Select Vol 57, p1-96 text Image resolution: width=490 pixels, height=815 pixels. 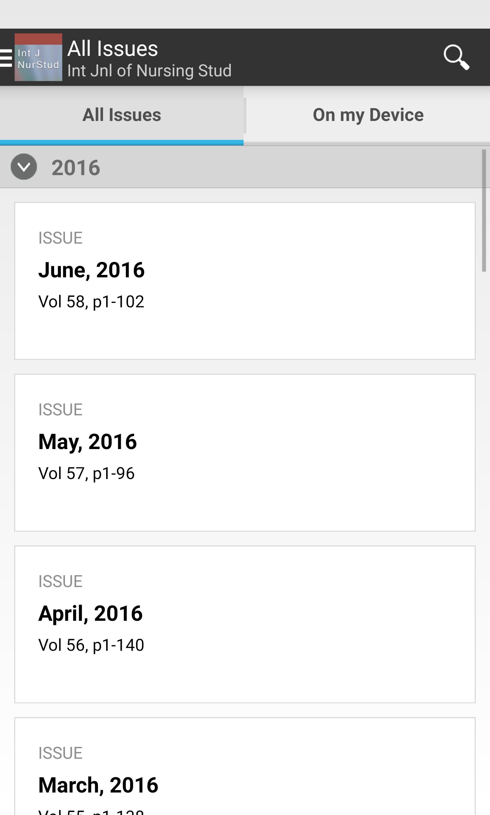pyautogui.click(x=86, y=474)
